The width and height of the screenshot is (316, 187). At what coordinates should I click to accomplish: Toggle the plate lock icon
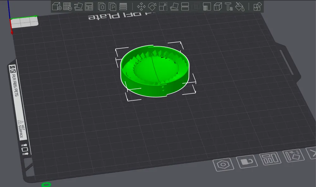tap(246, 161)
